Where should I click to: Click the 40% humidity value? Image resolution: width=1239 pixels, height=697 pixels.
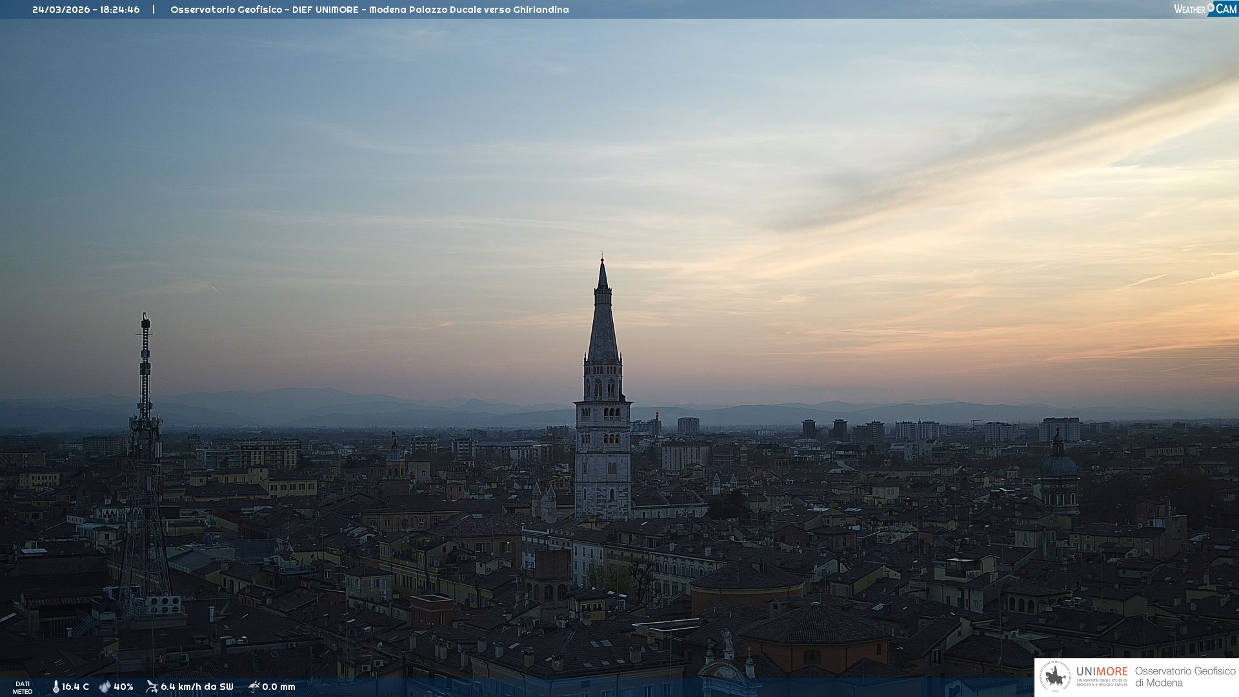[123, 687]
